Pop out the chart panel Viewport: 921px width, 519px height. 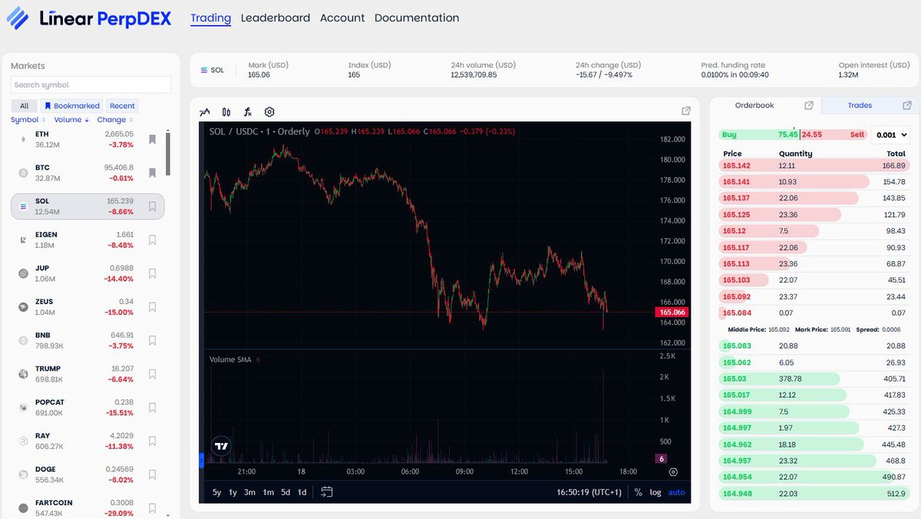[x=686, y=111]
